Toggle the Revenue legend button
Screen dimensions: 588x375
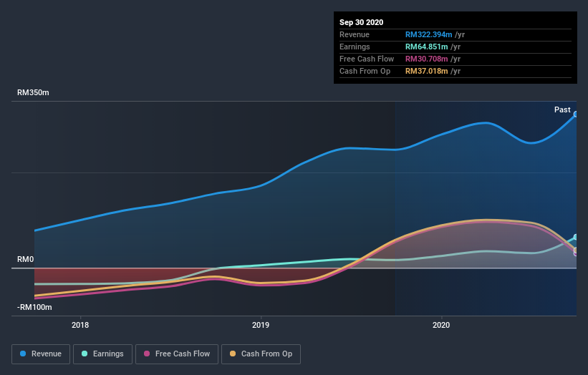coord(41,354)
